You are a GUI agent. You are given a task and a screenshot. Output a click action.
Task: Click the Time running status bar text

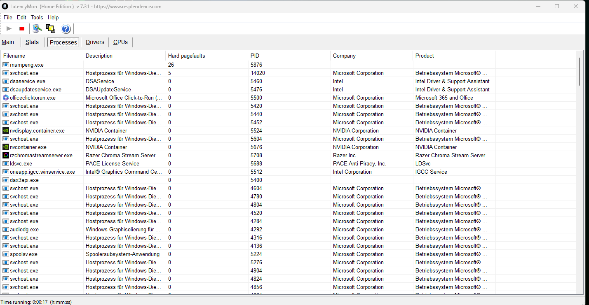(x=36, y=302)
